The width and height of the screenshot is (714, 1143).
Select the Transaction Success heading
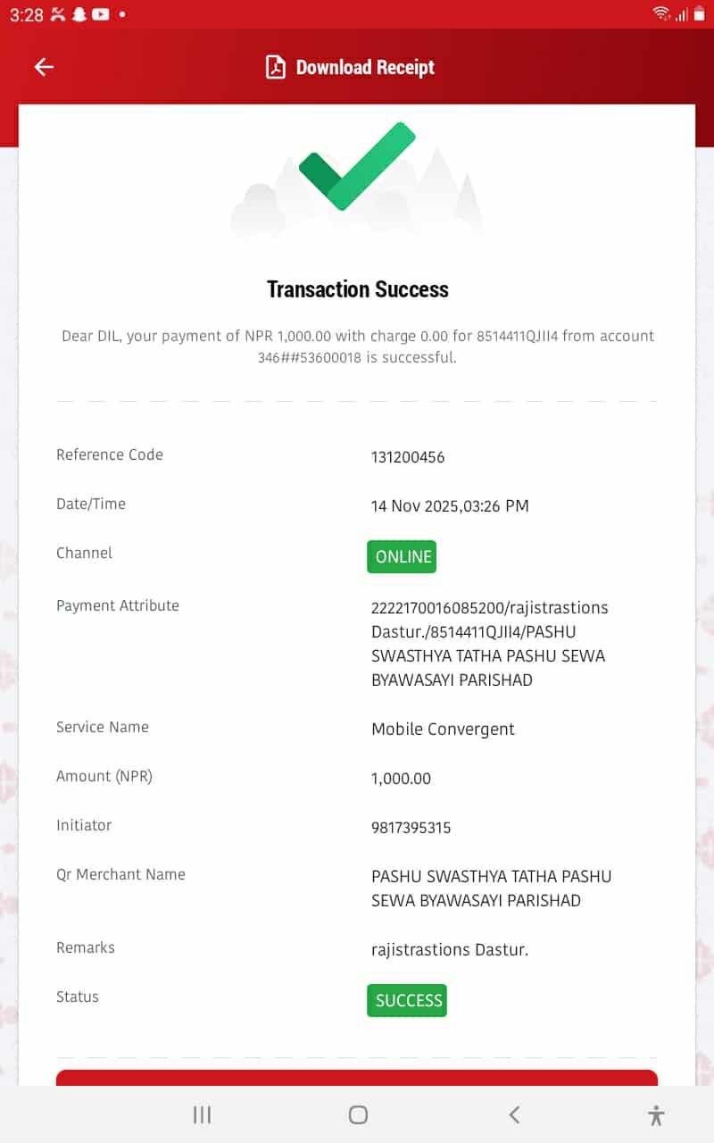click(x=357, y=289)
